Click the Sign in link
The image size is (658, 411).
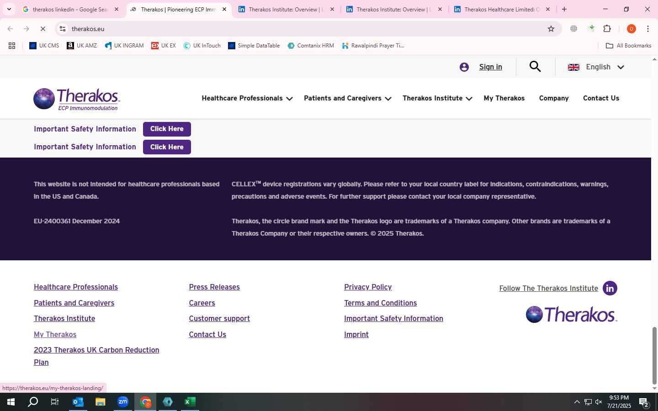pos(490,67)
